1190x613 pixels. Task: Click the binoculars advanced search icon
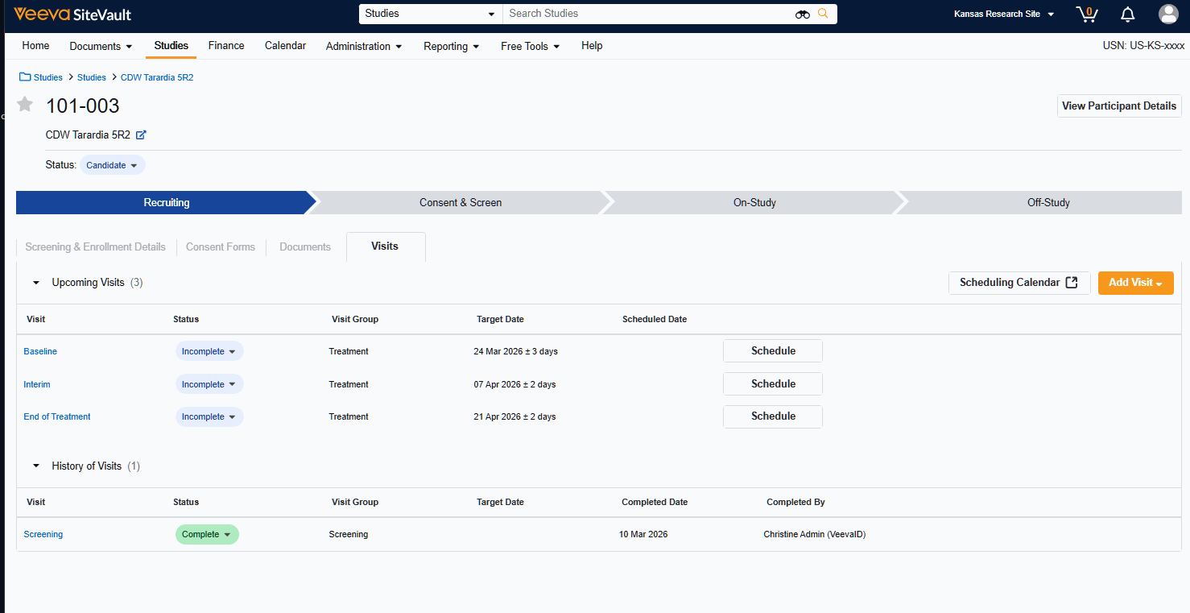[x=802, y=14]
